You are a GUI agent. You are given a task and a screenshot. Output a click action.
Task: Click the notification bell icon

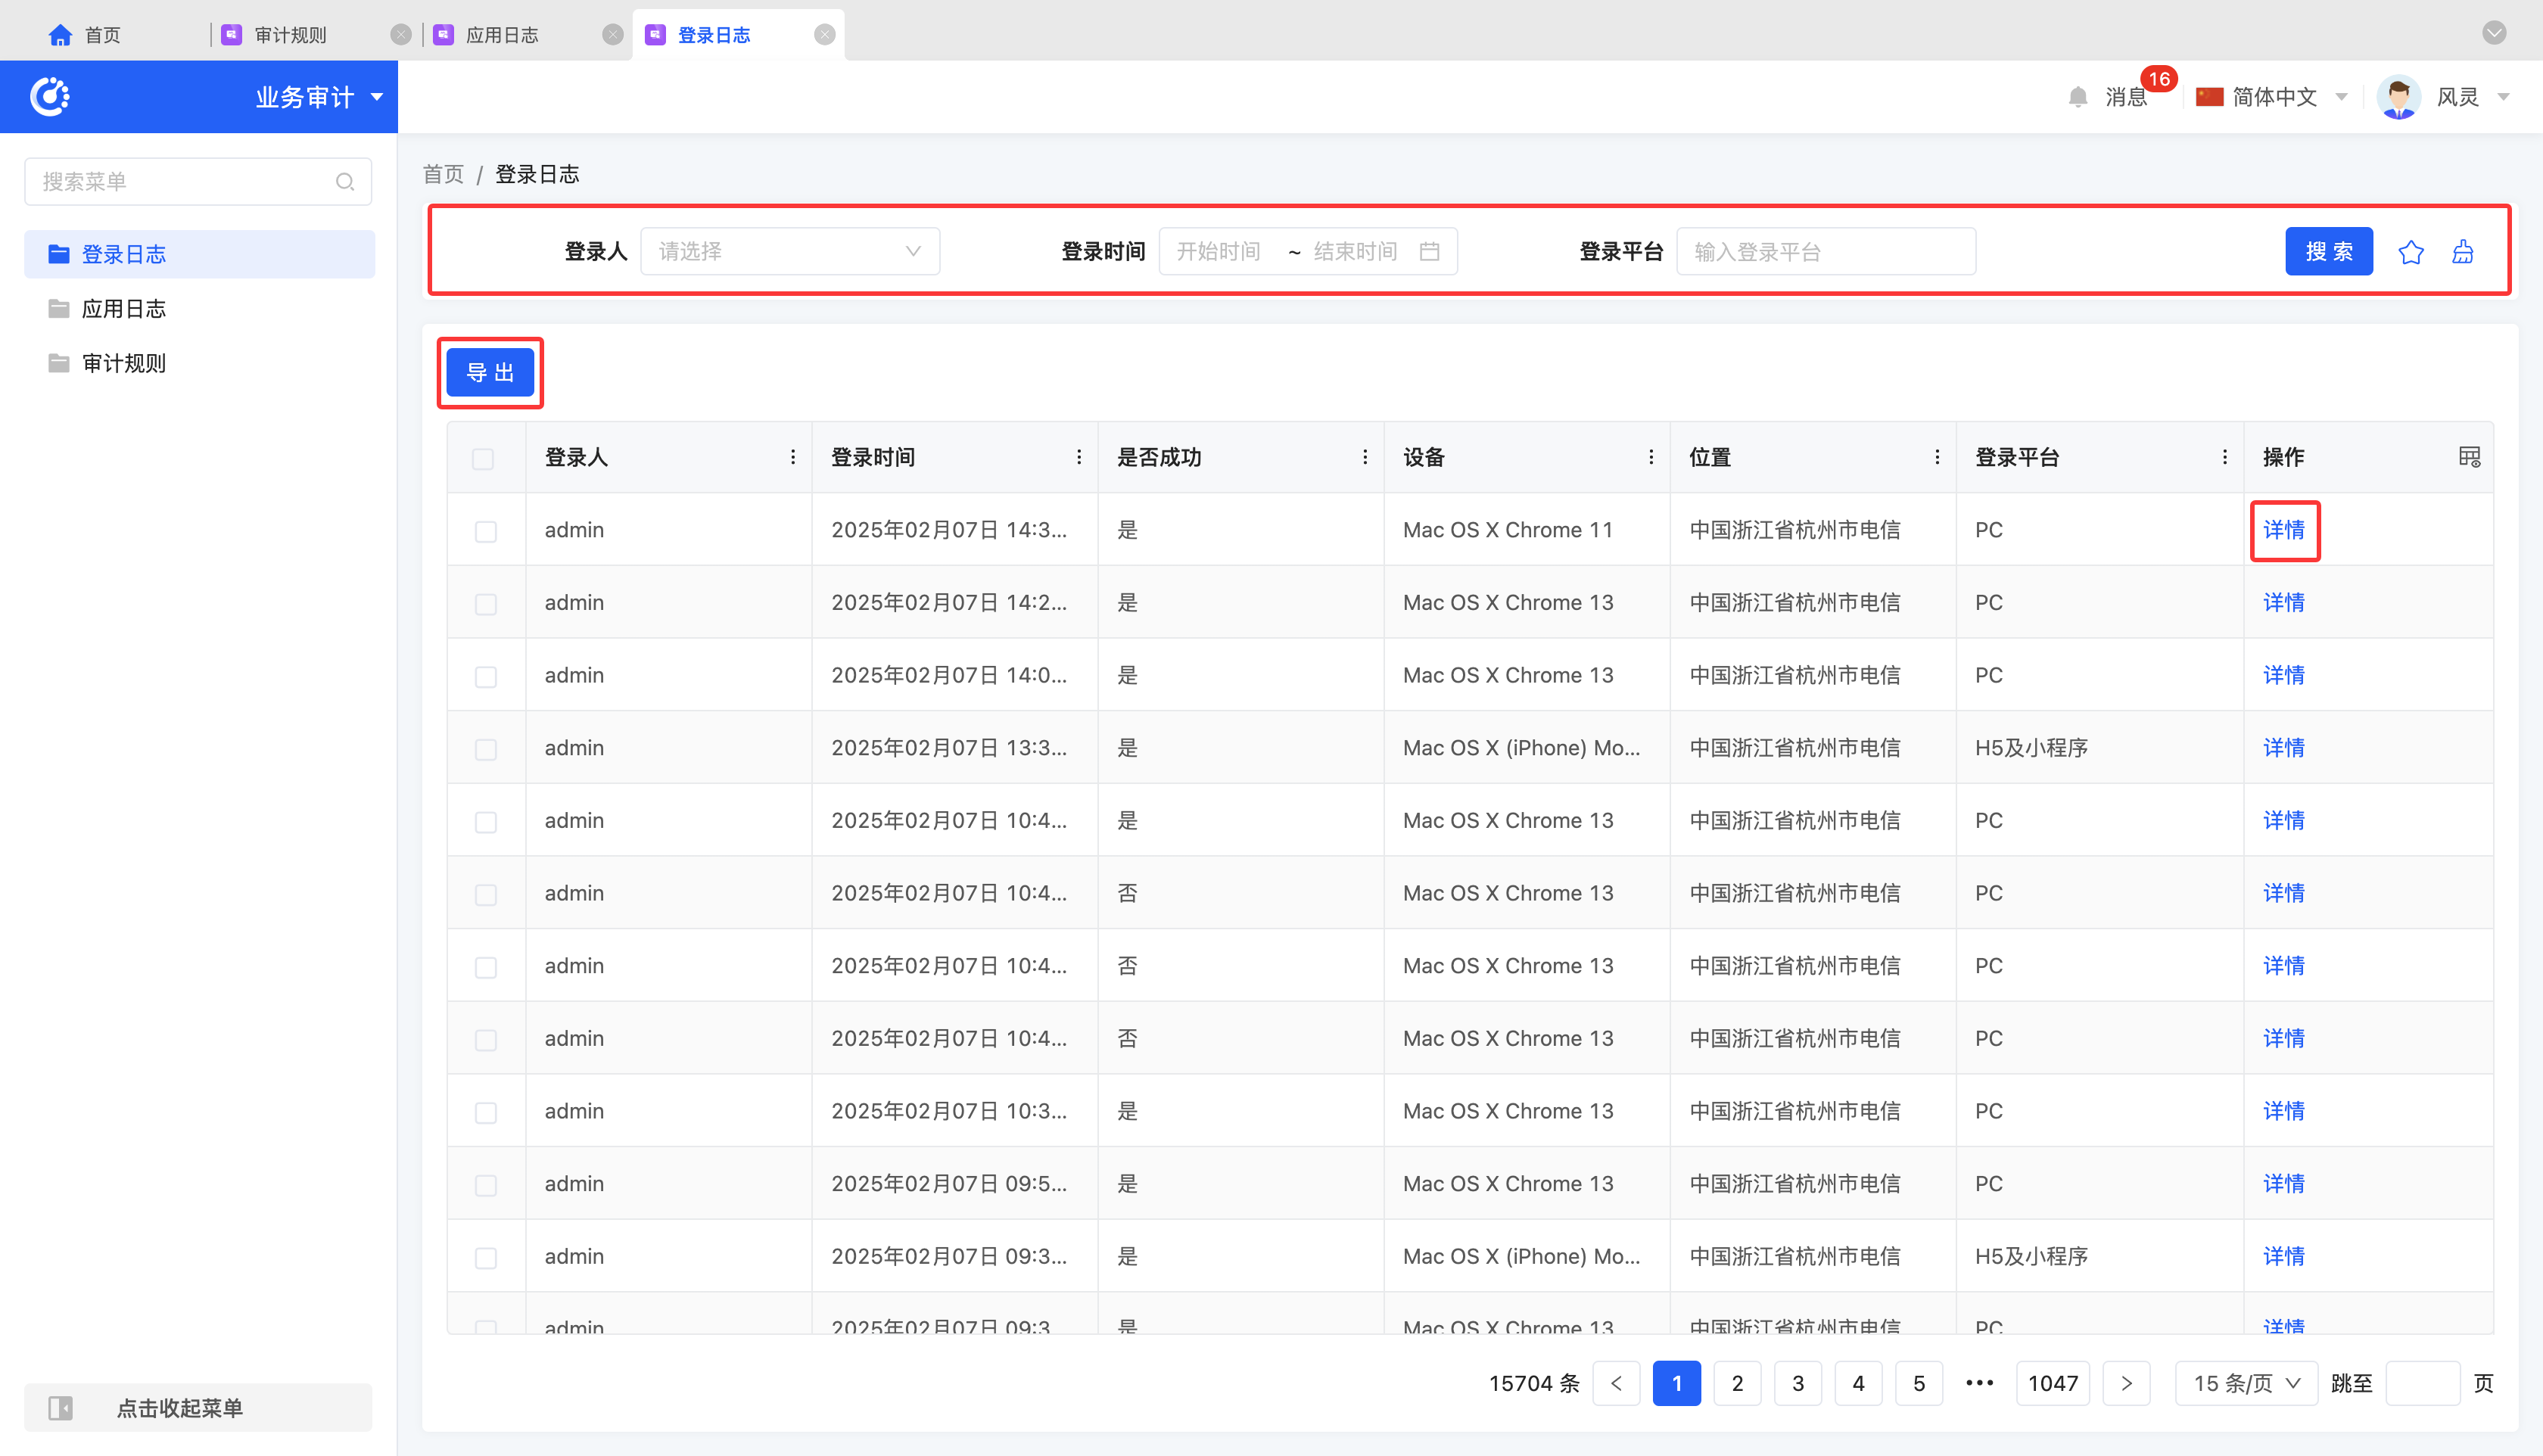(2078, 97)
